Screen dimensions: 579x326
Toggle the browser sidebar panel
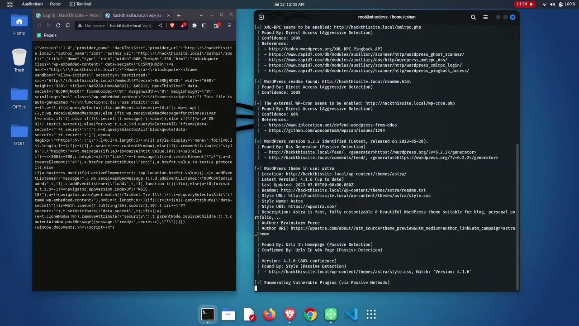pos(204,26)
